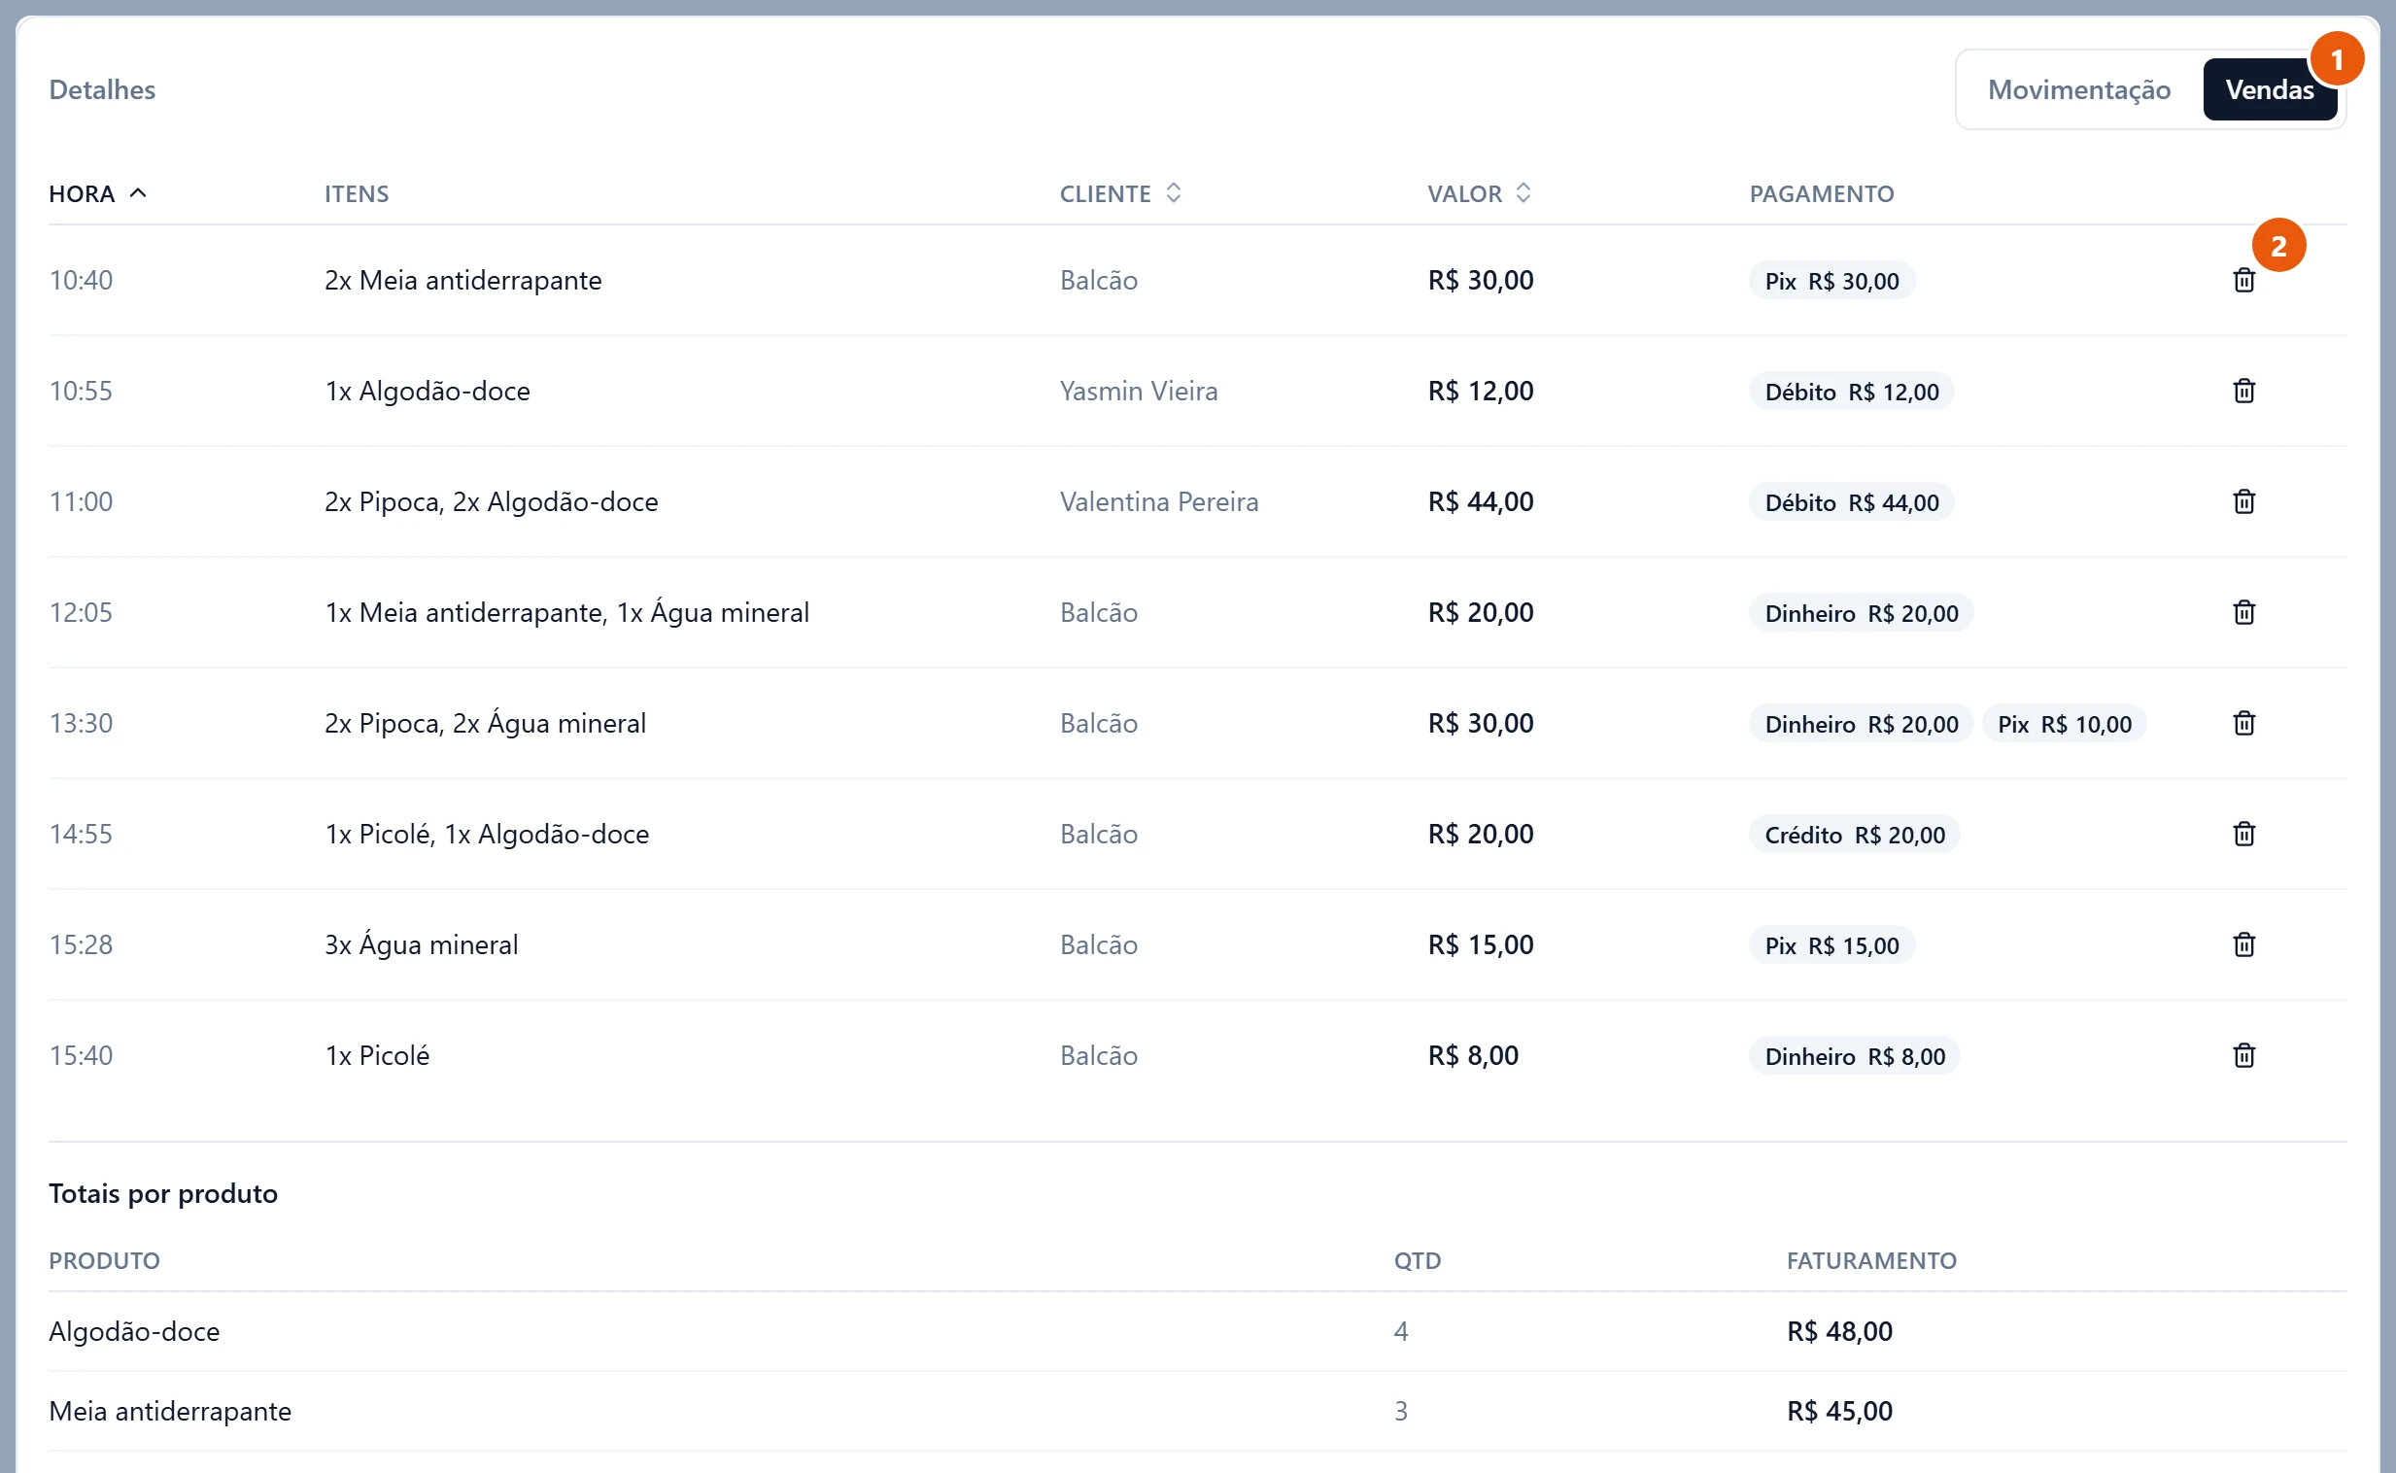Click items '2x Pipoca, 2x Água mineral'

click(485, 723)
